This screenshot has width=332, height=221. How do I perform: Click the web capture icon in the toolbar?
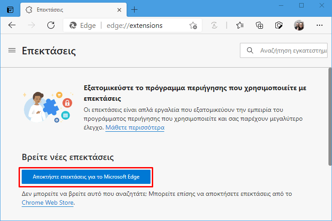coord(278,25)
